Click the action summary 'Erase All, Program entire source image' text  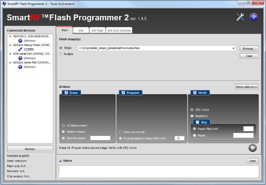pos(98,148)
